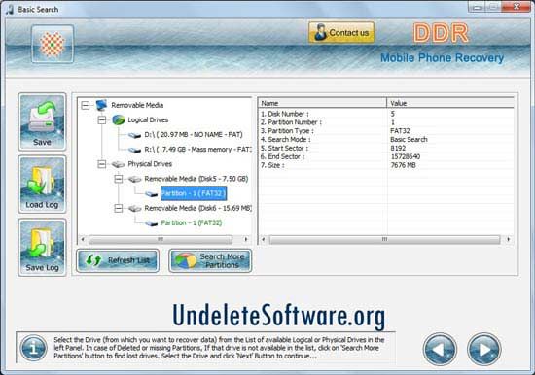Viewport: 535px width, 375px height.
Task: Click the Contact us button
Action: click(x=341, y=33)
